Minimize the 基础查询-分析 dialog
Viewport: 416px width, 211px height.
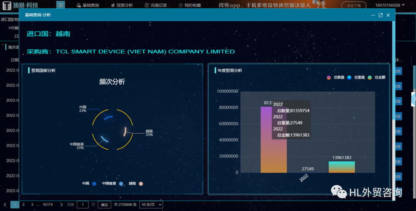click(373, 15)
